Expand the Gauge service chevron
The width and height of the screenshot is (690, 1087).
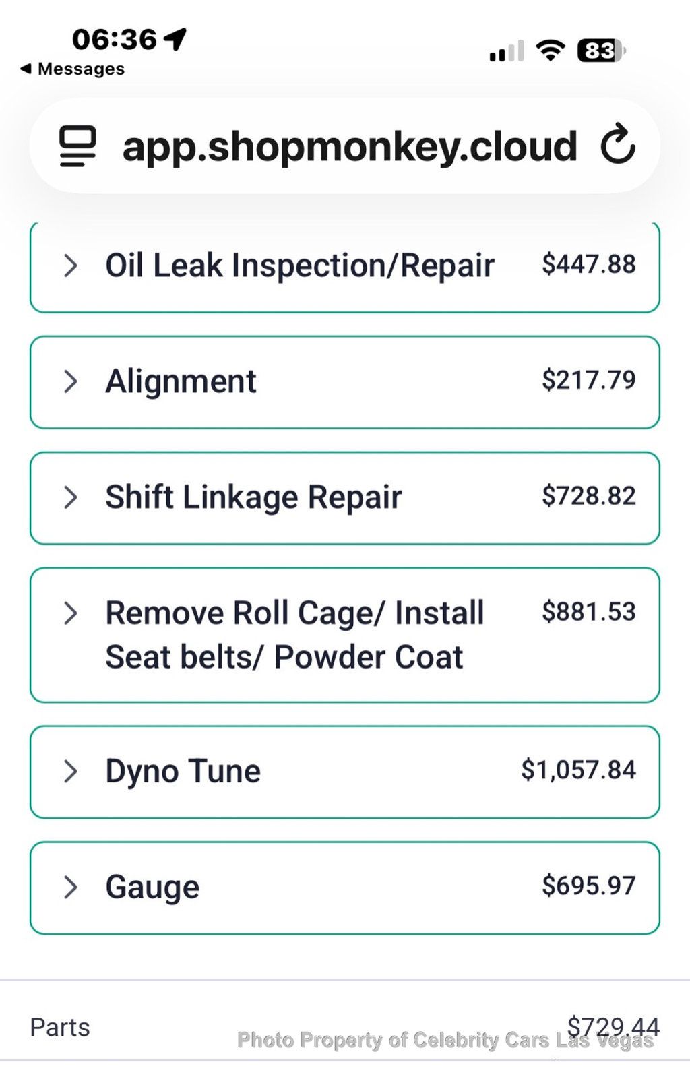70,887
